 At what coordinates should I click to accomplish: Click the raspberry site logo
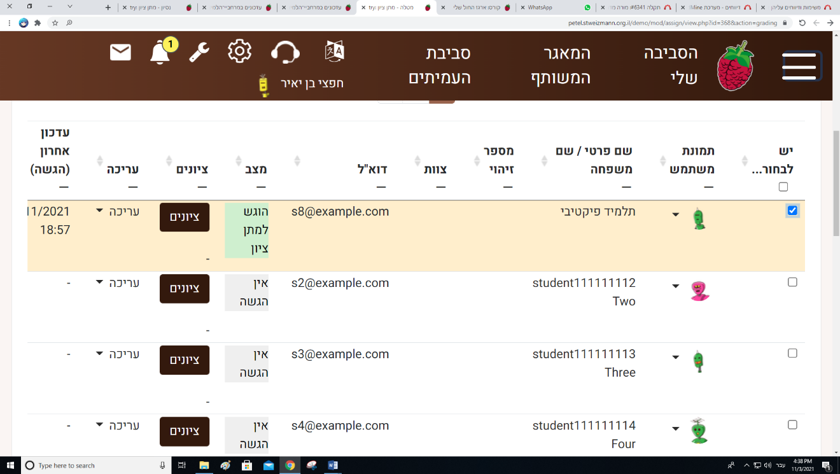point(736,66)
